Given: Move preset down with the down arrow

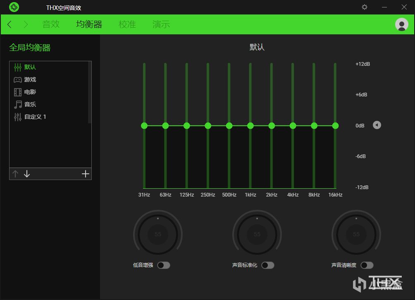Looking at the screenshot, I should click(27, 174).
